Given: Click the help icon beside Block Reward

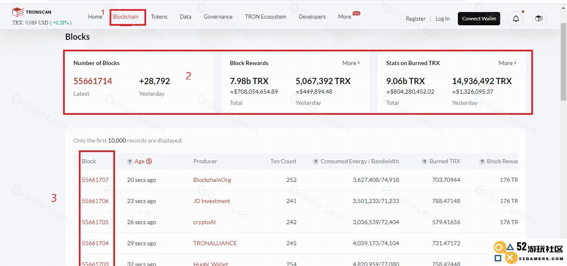Looking at the screenshot, I should click(x=482, y=162).
